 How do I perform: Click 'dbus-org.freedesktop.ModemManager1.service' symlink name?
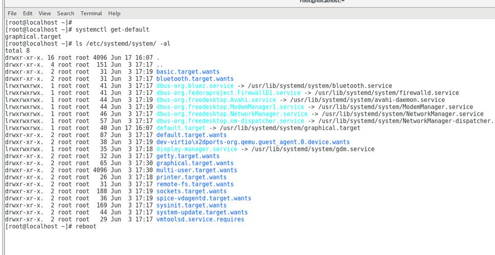[230, 107]
